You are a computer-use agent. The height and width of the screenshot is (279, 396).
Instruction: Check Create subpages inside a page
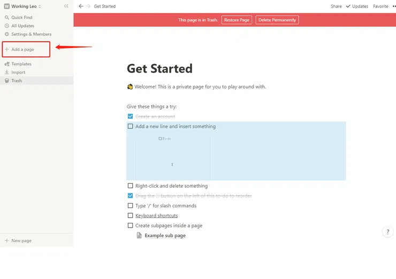[131, 225]
